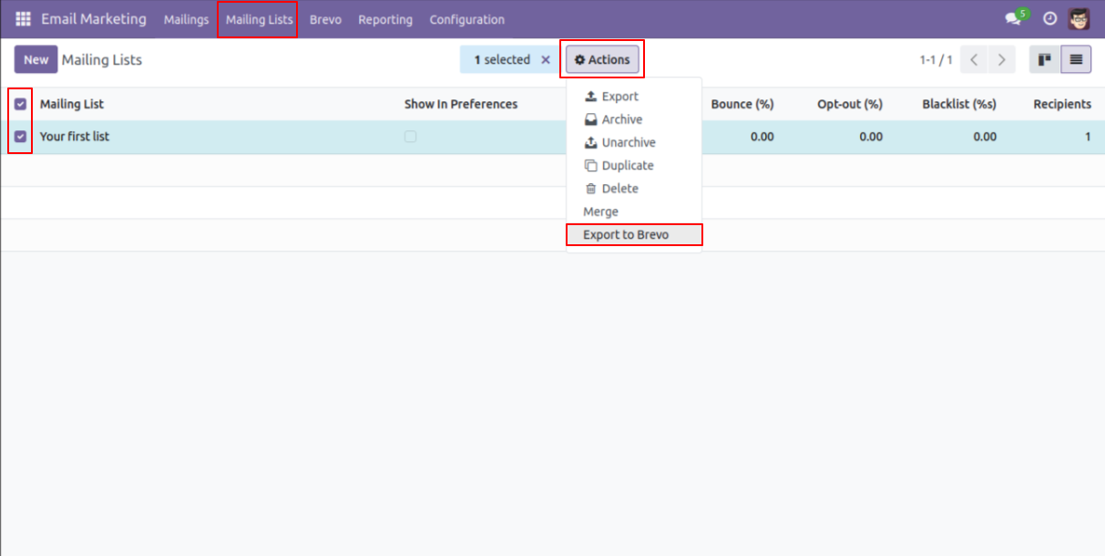Expand the Reporting menu
Viewport: 1105px width, 556px height.
point(384,19)
